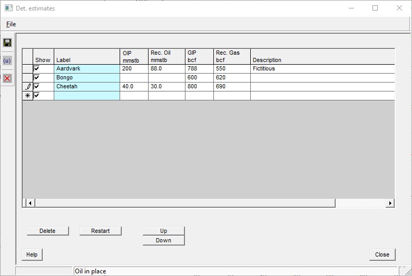Image resolution: width=412 pixels, height=276 pixels.
Task: Click the red X icon in sidebar
Action: (x=7, y=78)
